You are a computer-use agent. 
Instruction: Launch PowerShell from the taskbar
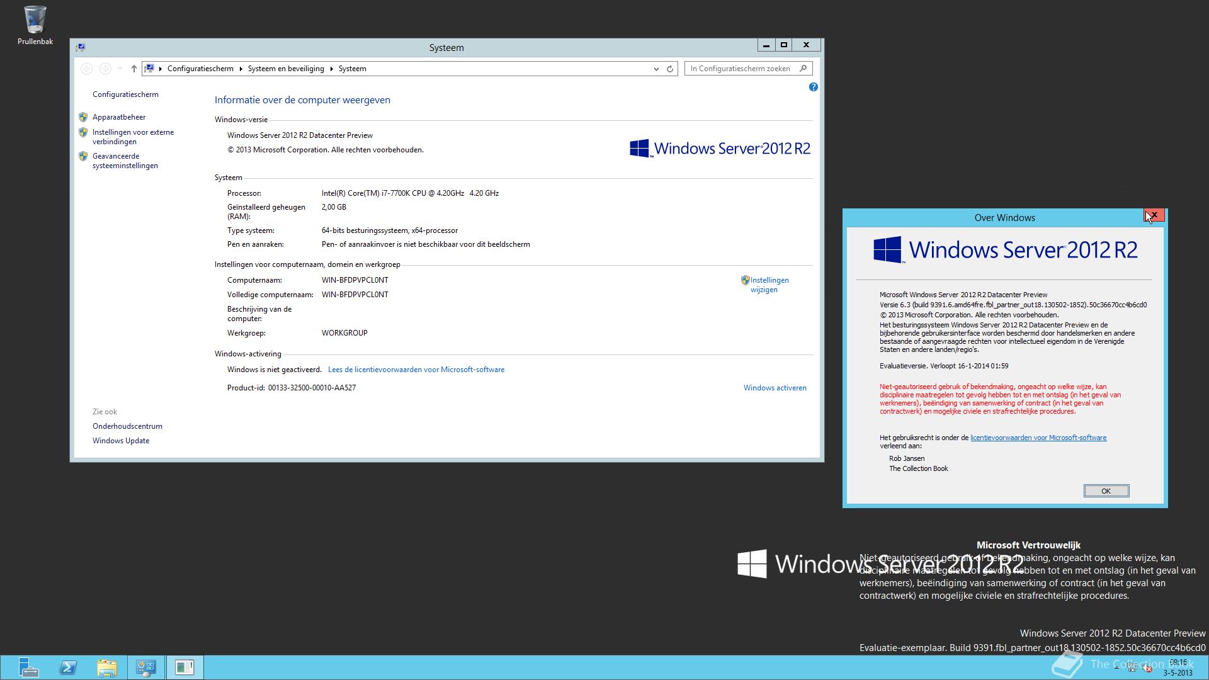click(x=68, y=667)
